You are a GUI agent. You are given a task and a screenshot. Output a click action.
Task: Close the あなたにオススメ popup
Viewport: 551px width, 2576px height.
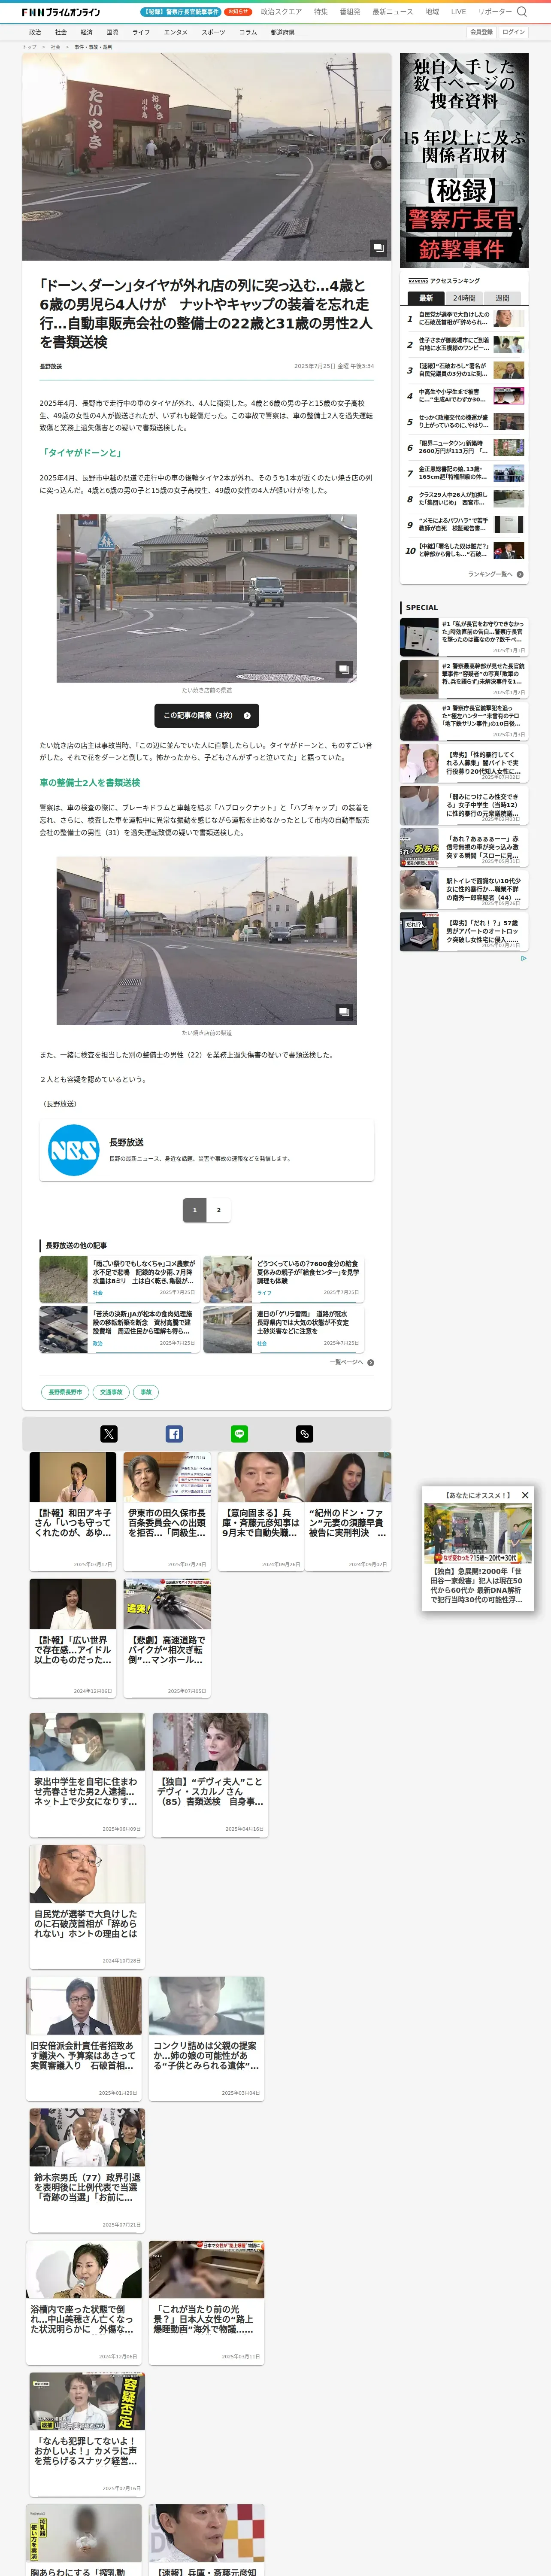point(525,1495)
